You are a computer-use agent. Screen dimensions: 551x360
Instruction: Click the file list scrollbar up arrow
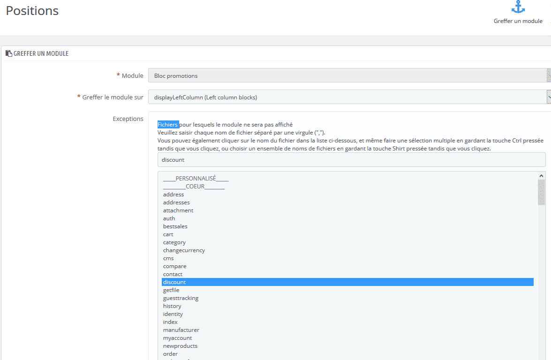(541, 176)
